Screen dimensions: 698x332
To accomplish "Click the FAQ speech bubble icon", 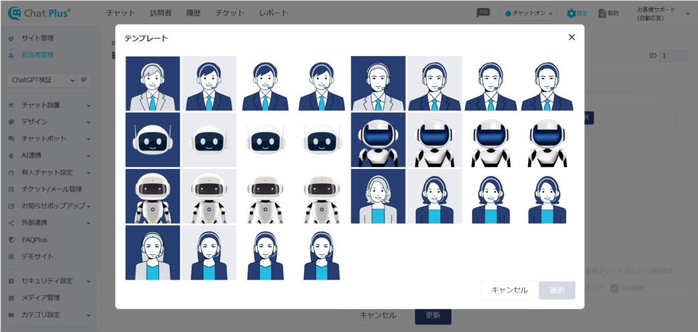I will 483,13.
